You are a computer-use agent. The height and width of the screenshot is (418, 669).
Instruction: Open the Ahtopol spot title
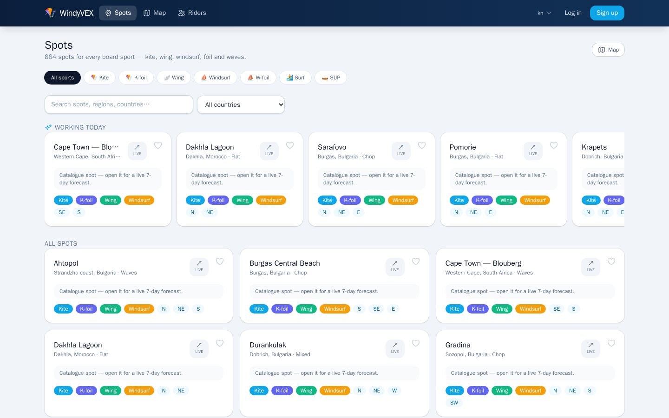click(66, 263)
